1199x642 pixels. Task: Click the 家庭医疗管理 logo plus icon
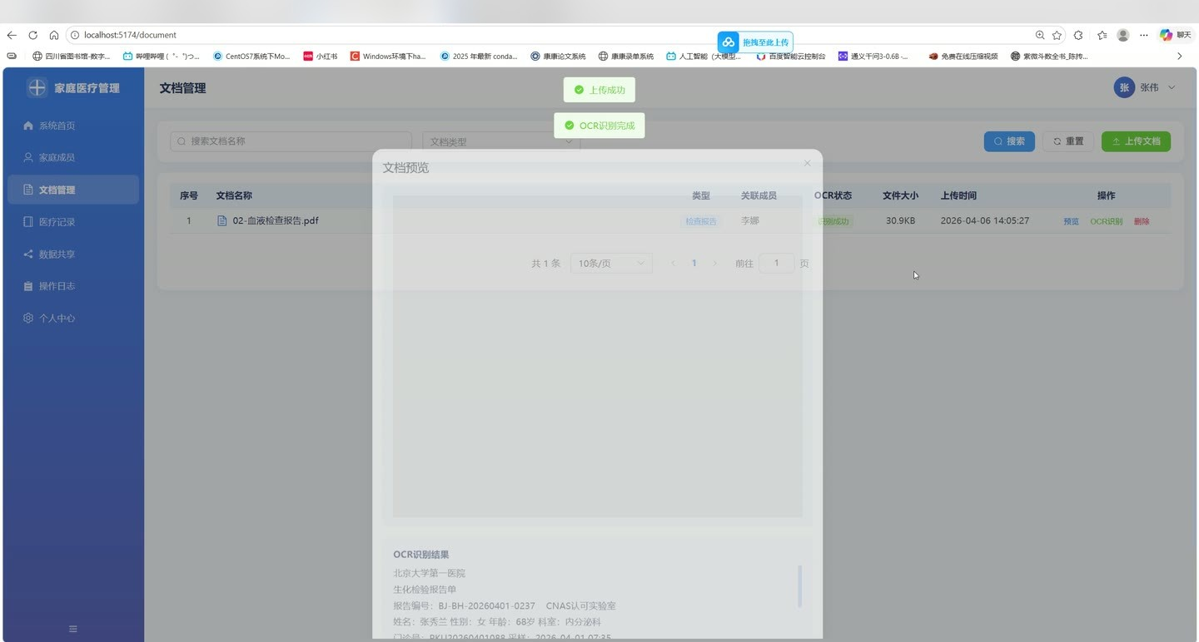tap(37, 87)
